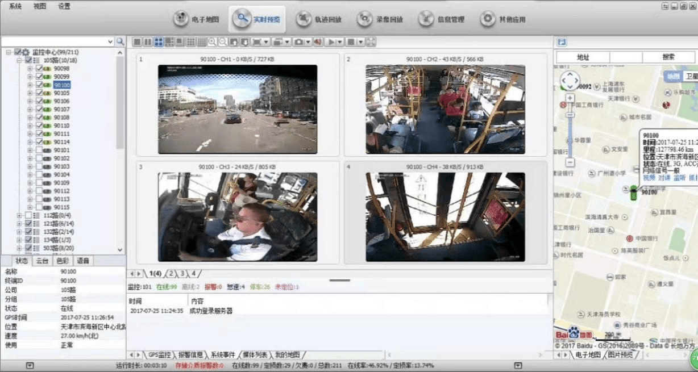Select the 90100 - CH3 driver video
The image size is (698, 372).
[237, 217]
